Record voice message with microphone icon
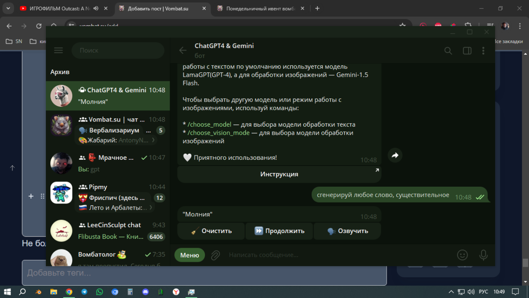The width and height of the screenshot is (529, 298). (x=484, y=255)
